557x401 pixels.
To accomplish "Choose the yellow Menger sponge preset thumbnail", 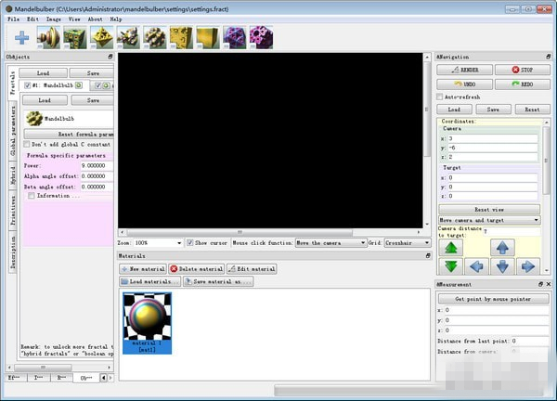I will point(180,37).
